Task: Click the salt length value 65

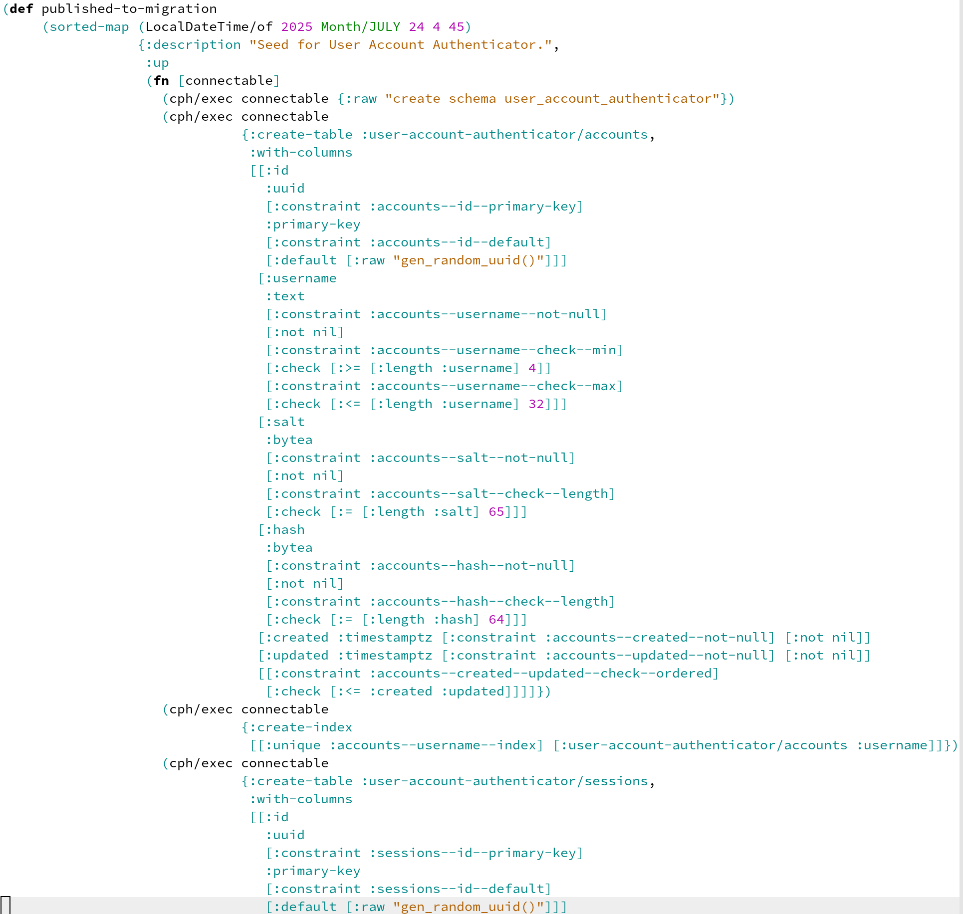Action: point(496,512)
